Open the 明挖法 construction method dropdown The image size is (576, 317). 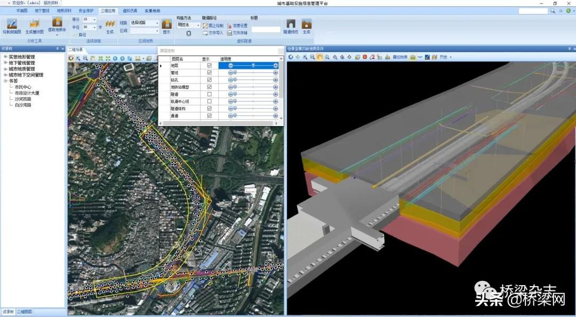(198, 25)
